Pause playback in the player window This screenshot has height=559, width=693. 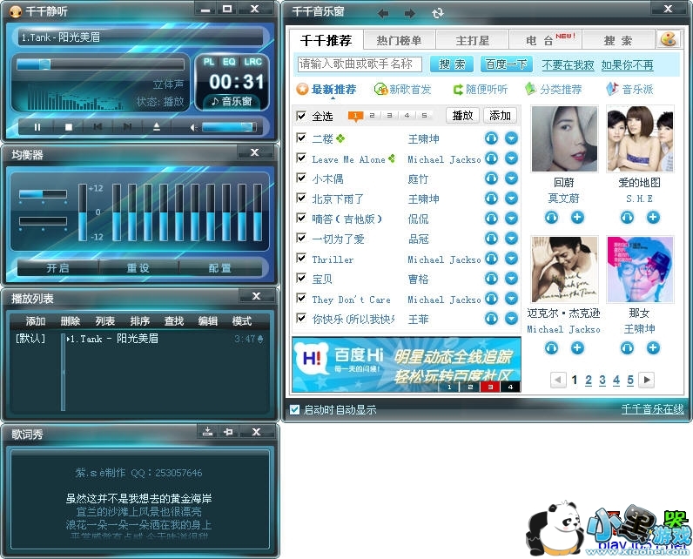[x=37, y=127]
